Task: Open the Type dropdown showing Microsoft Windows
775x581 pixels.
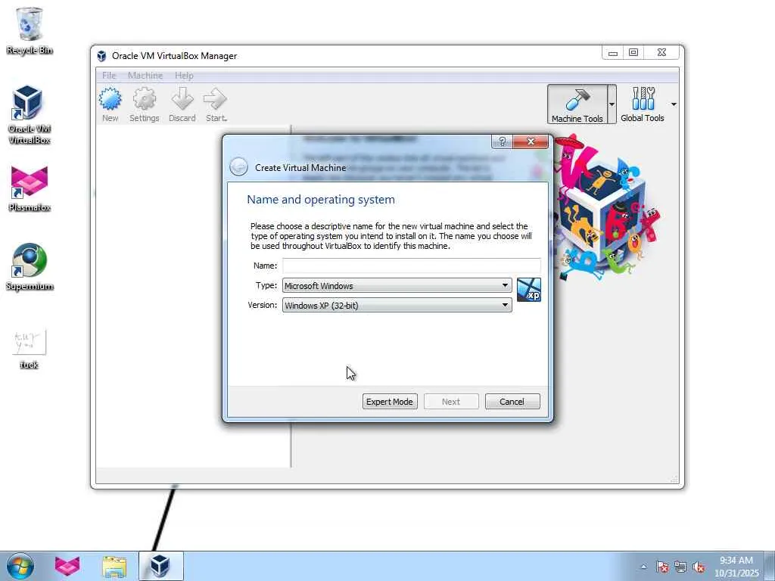Action: (x=397, y=285)
